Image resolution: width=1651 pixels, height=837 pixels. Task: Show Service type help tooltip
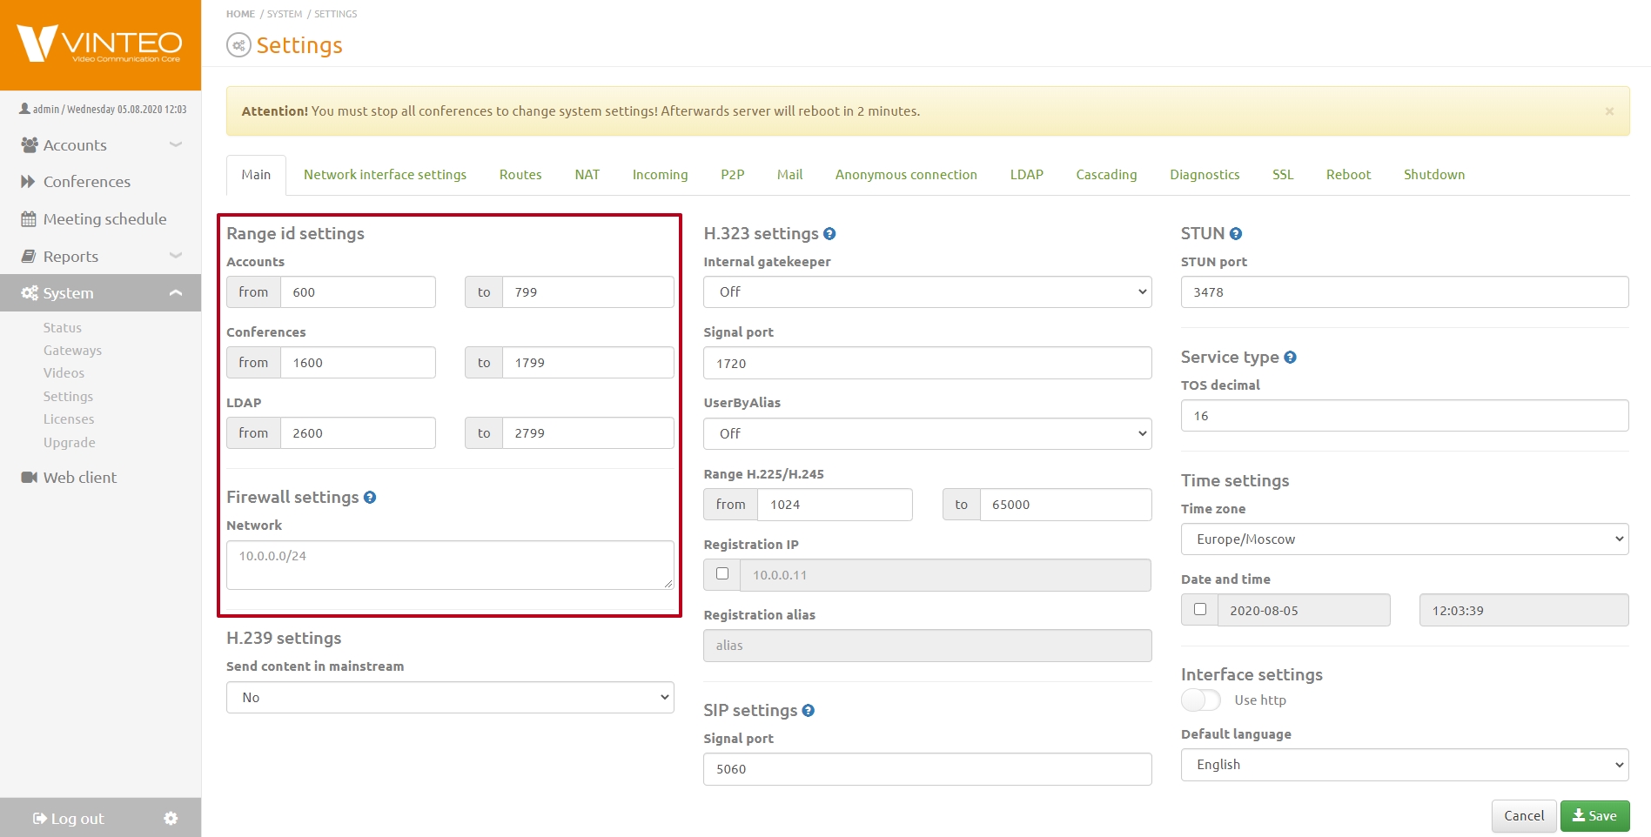click(1291, 358)
